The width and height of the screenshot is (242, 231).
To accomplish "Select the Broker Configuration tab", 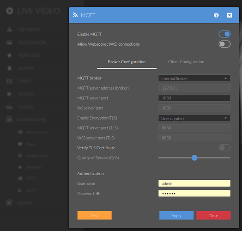I will (x=127, y=62).
